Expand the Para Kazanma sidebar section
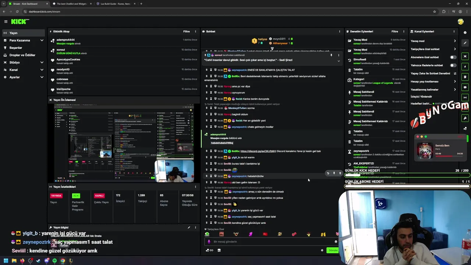The height and width of the screenshot is (265, 471). pyautogui.click(x=24, y=40)
